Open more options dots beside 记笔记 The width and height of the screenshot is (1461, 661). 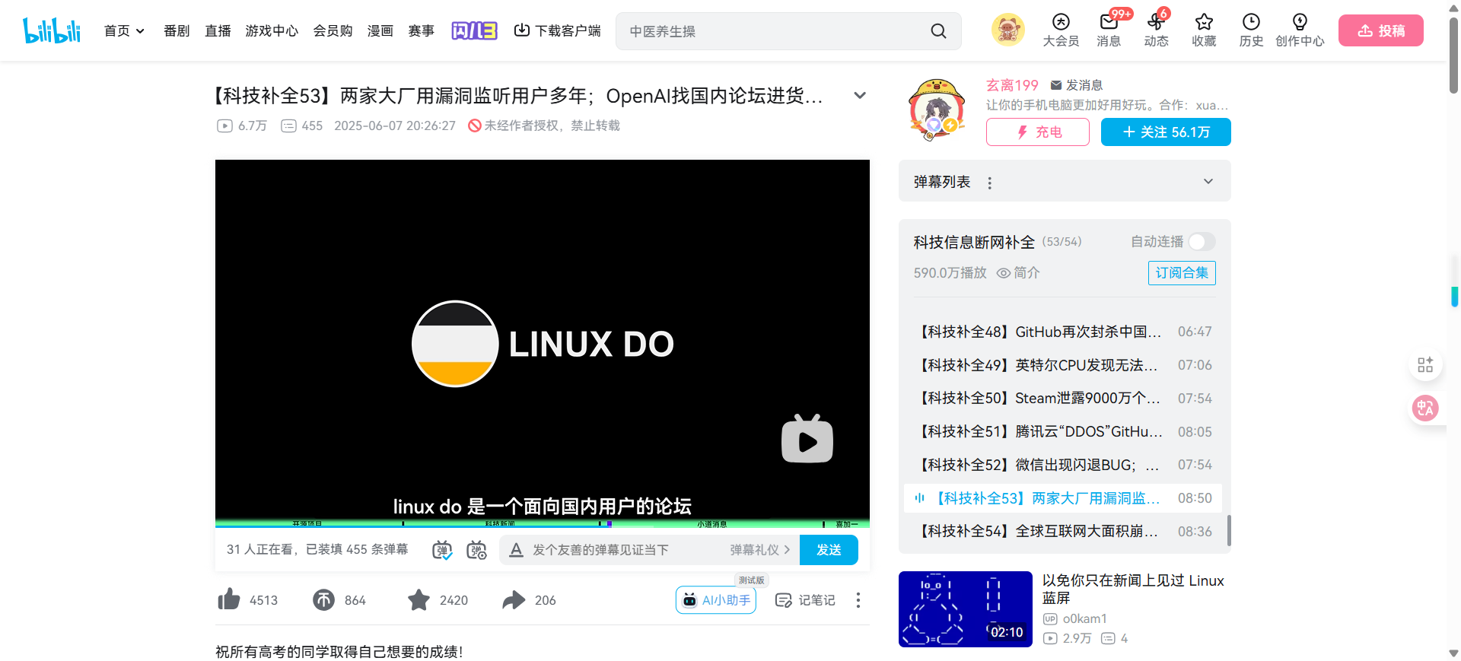pyautogui.click(x=858, y=600)
